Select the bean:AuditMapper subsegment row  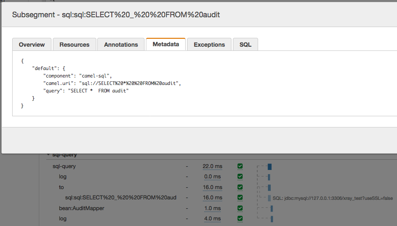81,208
